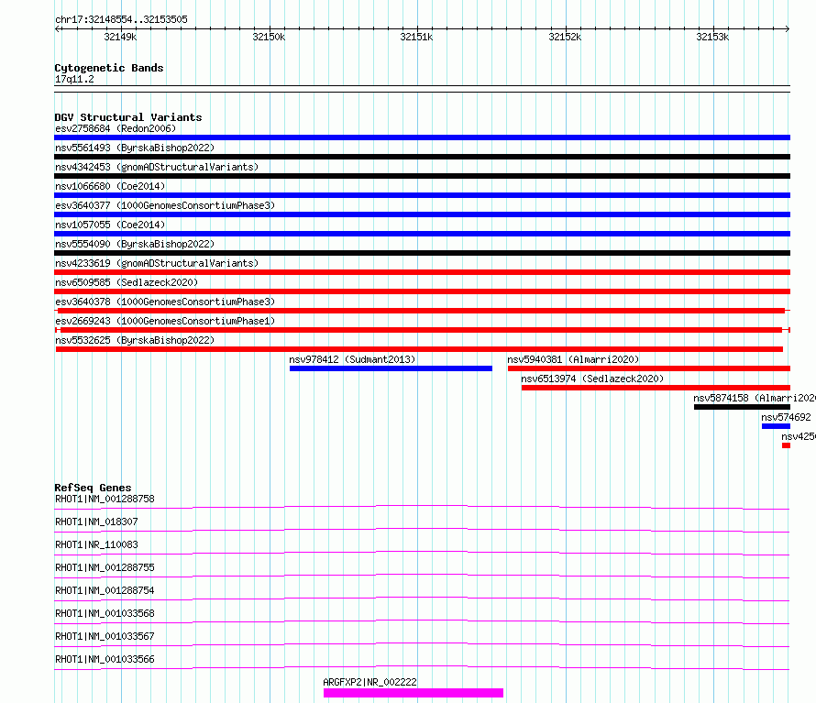The image size is (816, 703).
Task: Open the DGV Structural Variants track title
Action: 128,117
